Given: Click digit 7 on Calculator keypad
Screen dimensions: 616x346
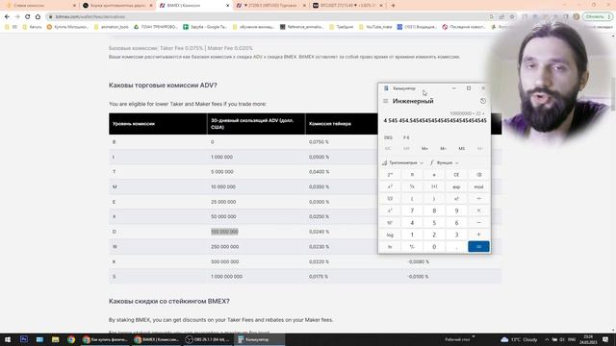Looking at the screenshot, I should pos(412,210).
